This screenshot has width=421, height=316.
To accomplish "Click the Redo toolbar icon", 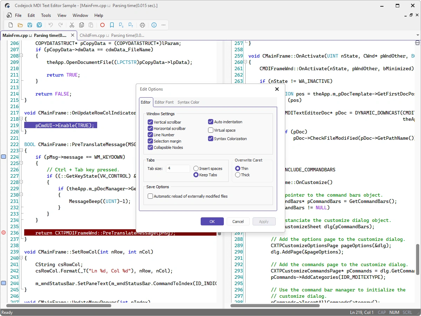I will 60,25.
